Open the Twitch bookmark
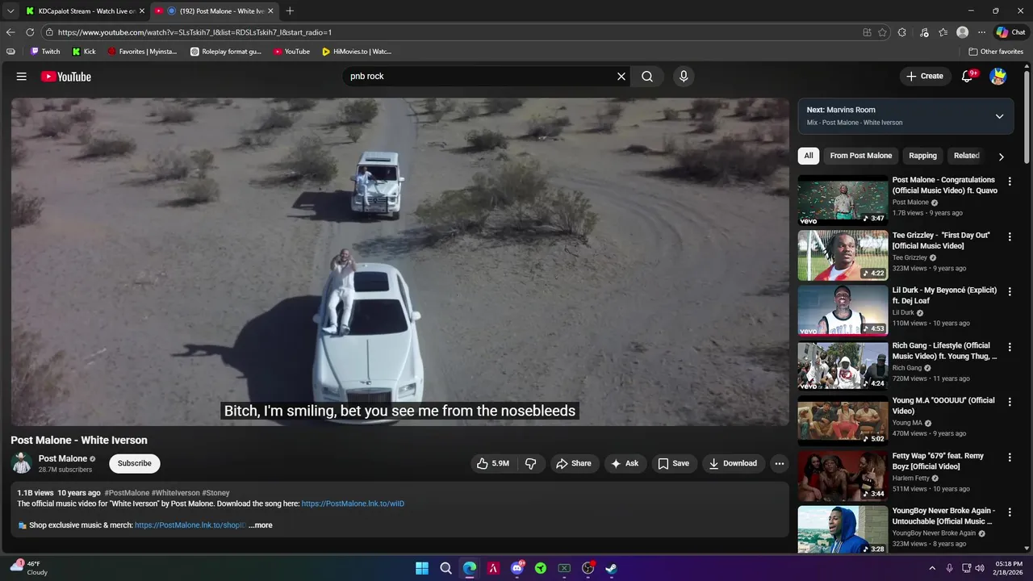1033x581 pixels. (x=45, y=52)
